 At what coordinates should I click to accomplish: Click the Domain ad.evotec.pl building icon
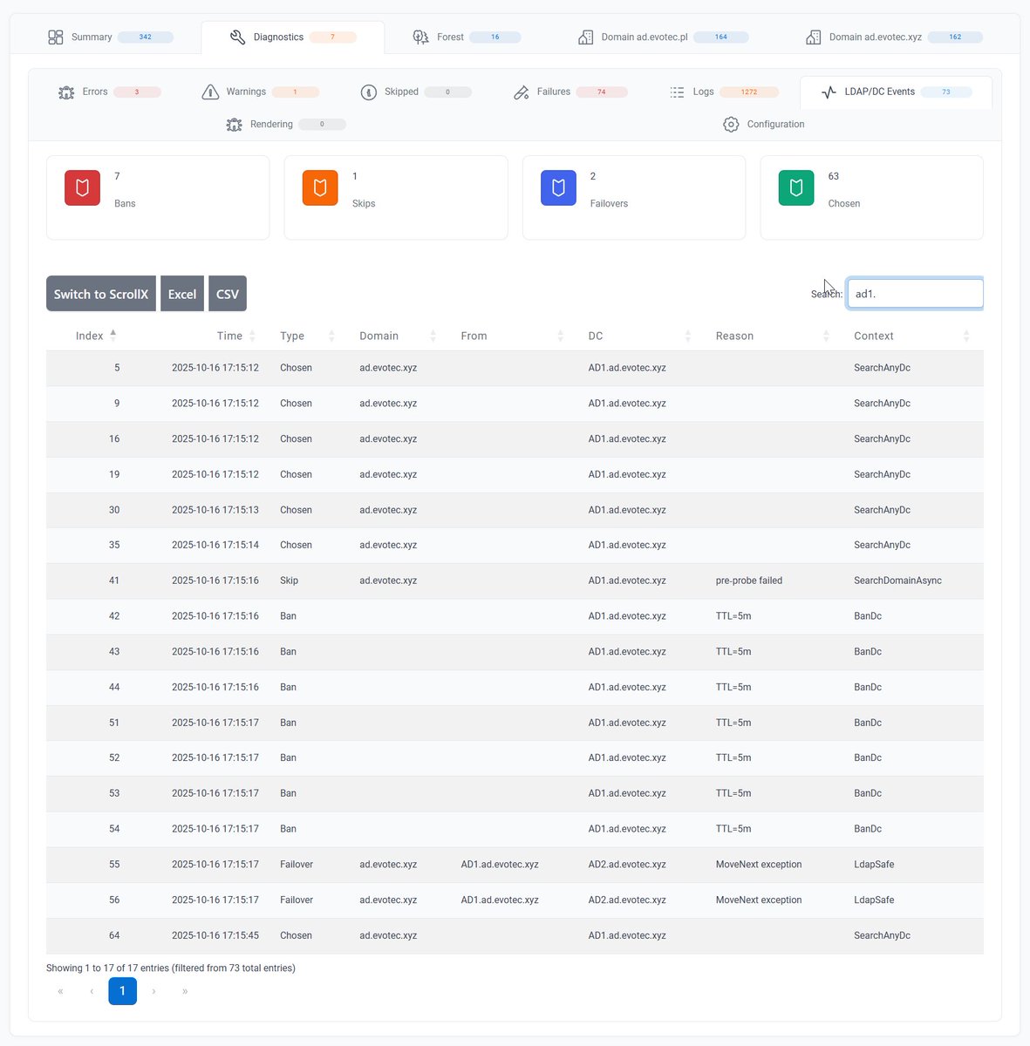point(585,37)
